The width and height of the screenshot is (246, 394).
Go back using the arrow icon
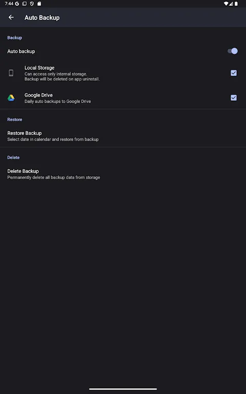(11, 17)
